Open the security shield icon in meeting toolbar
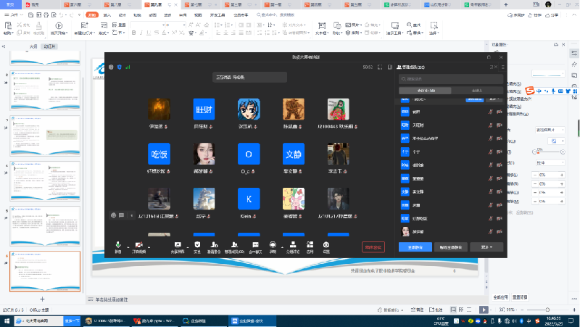 click(196, 245)
